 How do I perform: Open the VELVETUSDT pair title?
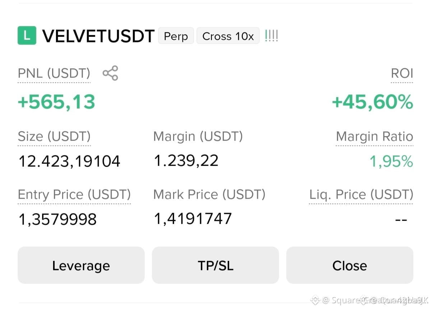(x=98, y=36)
